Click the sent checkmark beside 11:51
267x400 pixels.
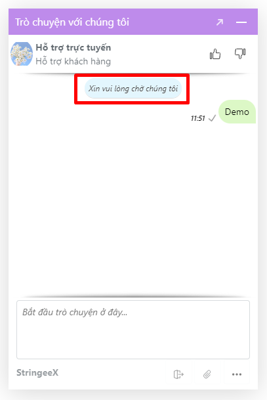point(212,118)
